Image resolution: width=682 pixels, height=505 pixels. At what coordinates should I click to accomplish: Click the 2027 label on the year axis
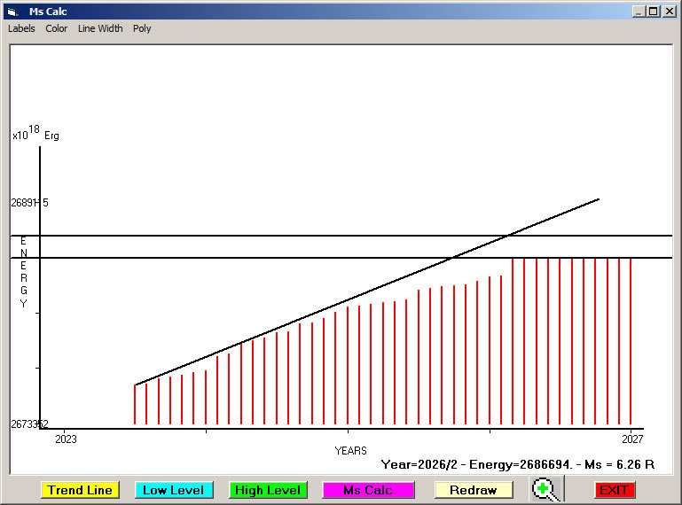click(631, 439)
